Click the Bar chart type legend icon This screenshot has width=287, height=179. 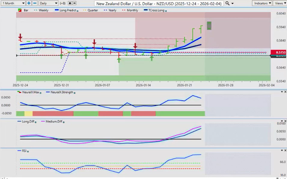pyautogui.click(x=20, y=10)
